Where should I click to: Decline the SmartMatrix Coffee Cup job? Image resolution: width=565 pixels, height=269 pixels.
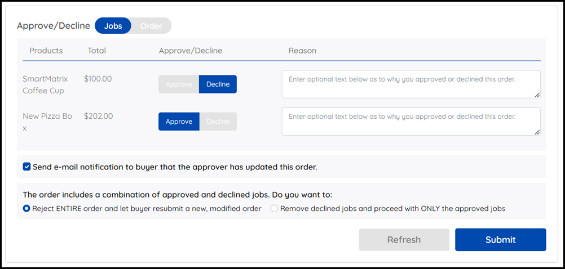point(218,84)
